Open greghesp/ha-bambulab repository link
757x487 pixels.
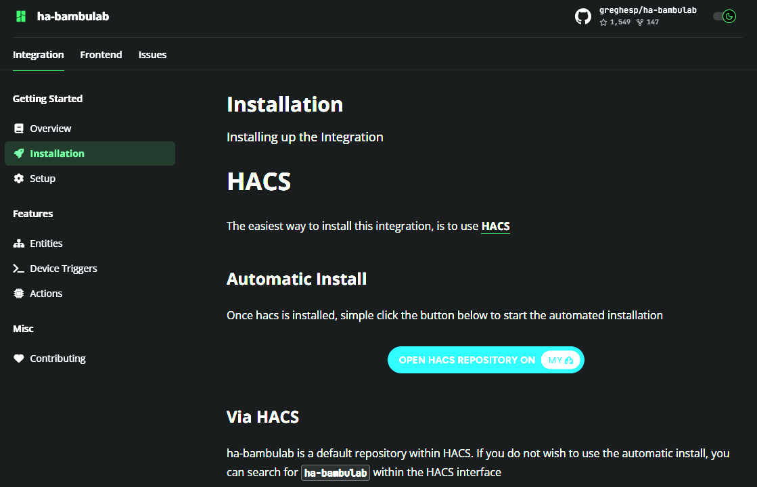coord(648,10)
